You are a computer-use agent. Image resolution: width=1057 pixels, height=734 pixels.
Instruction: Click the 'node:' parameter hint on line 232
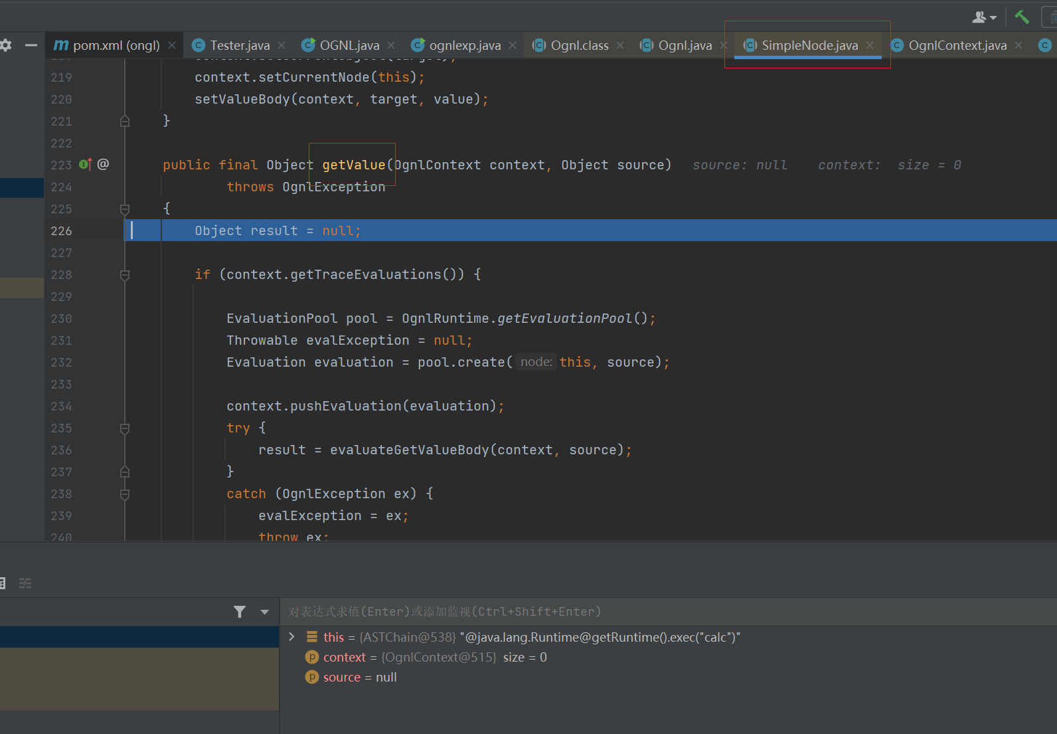click(536, 362)
